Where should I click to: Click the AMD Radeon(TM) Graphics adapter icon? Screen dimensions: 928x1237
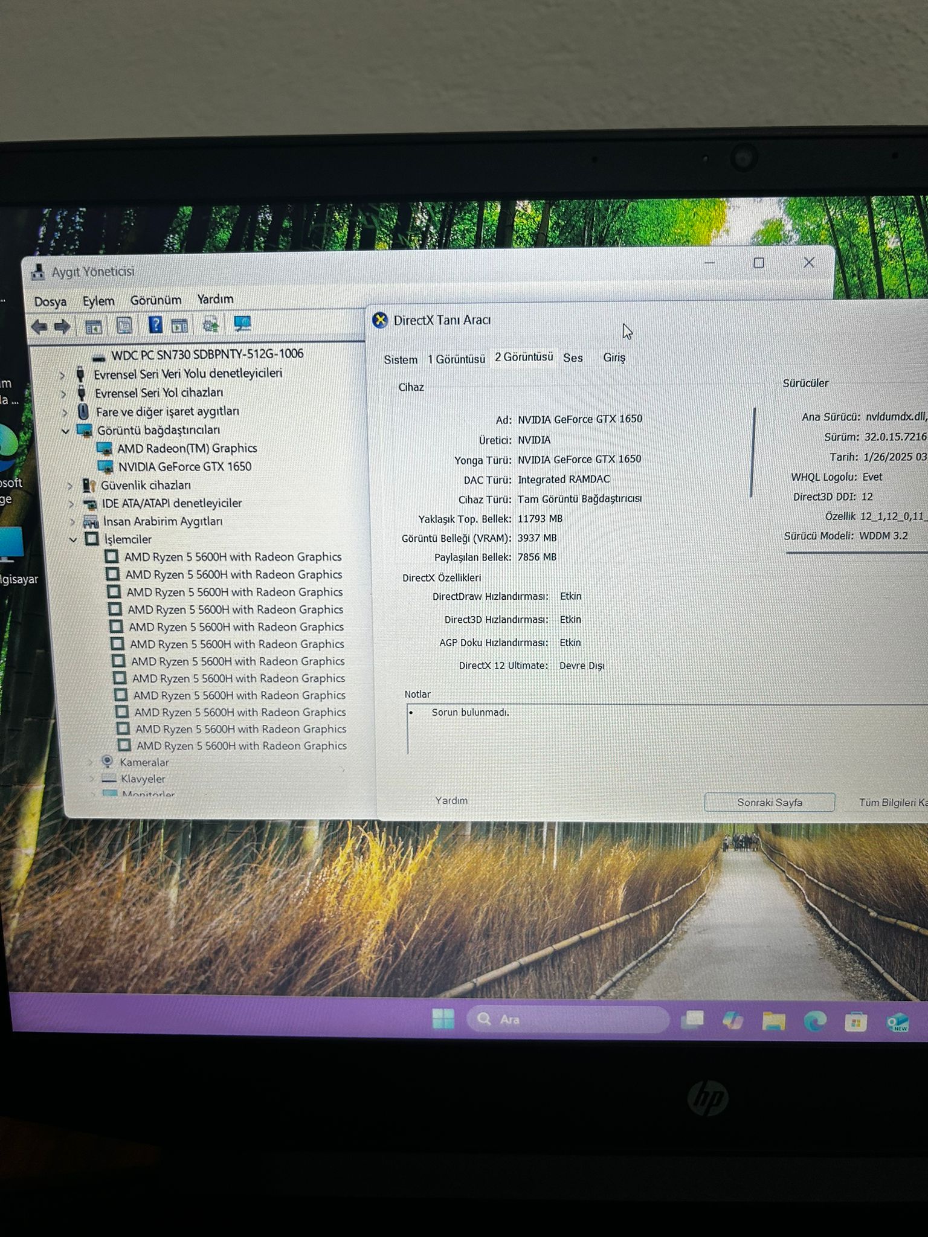(x=104, y=449)
